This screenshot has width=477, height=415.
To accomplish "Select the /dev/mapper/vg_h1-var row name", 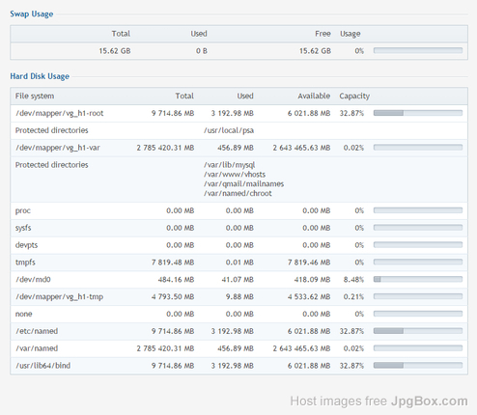I will coord(58,148).
